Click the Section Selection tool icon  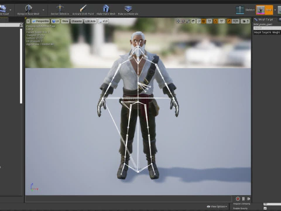(60, 9)
